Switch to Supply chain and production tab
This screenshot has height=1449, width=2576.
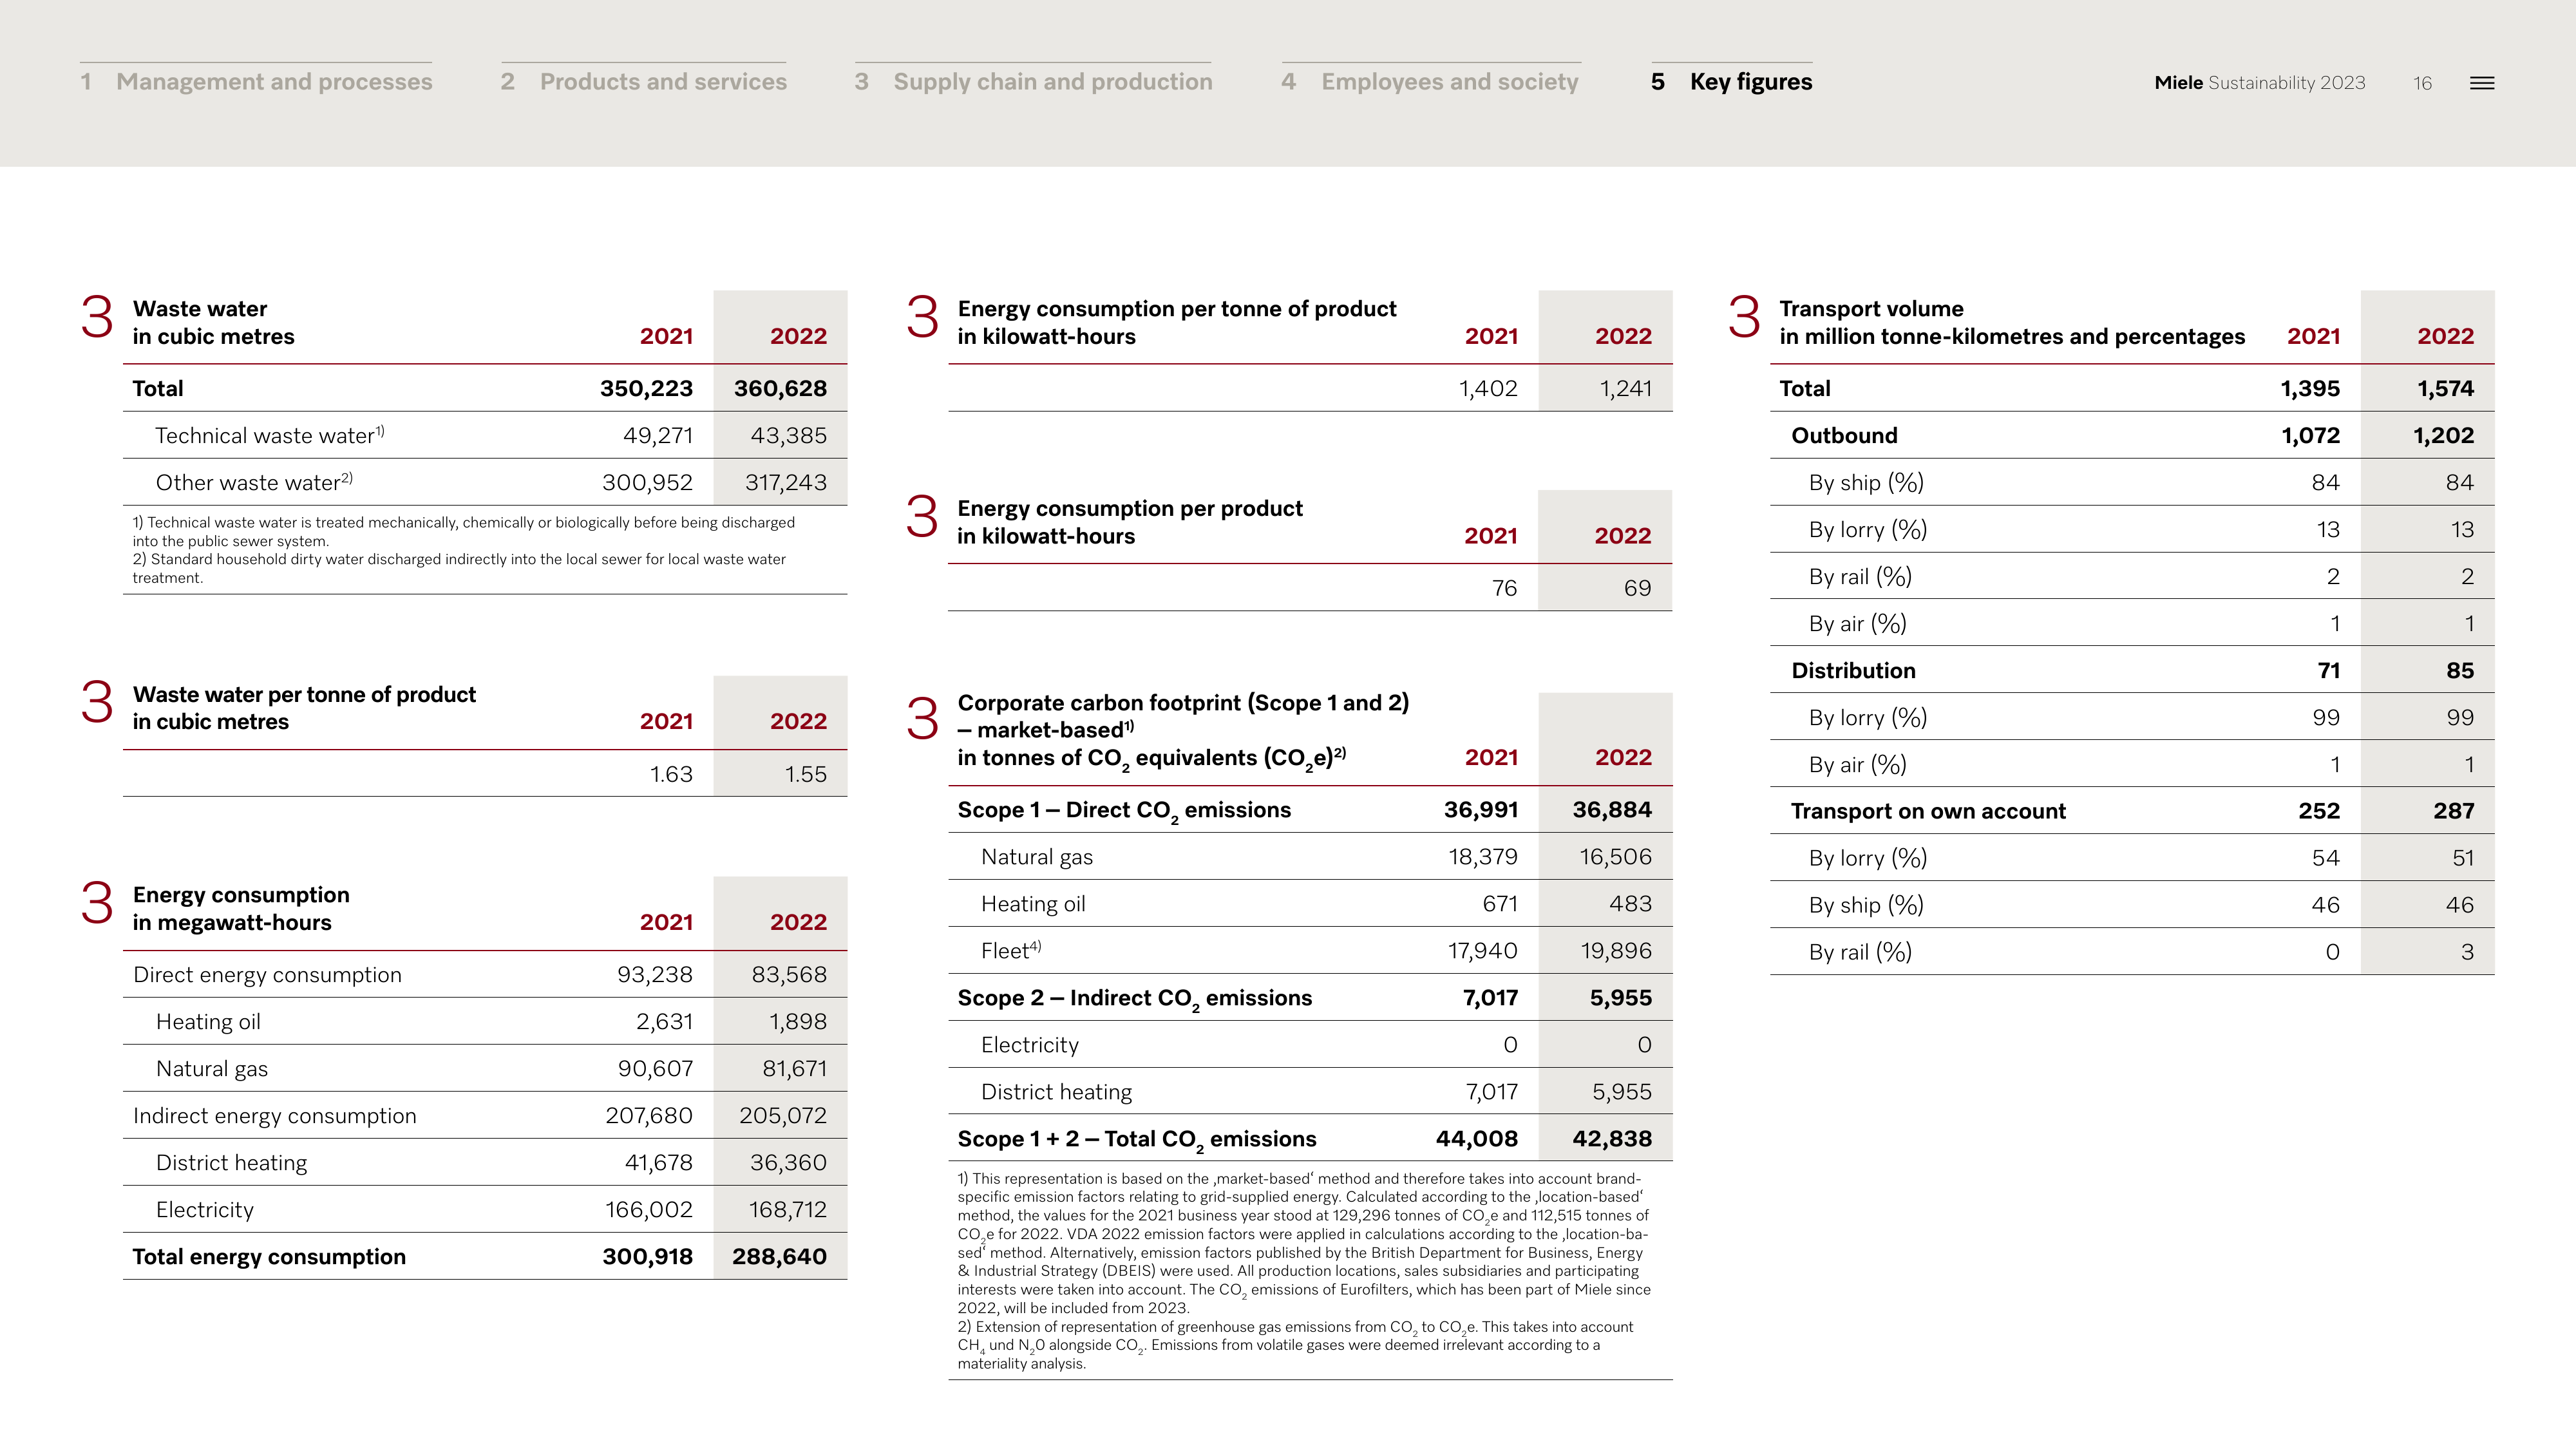pos(1034,82)
